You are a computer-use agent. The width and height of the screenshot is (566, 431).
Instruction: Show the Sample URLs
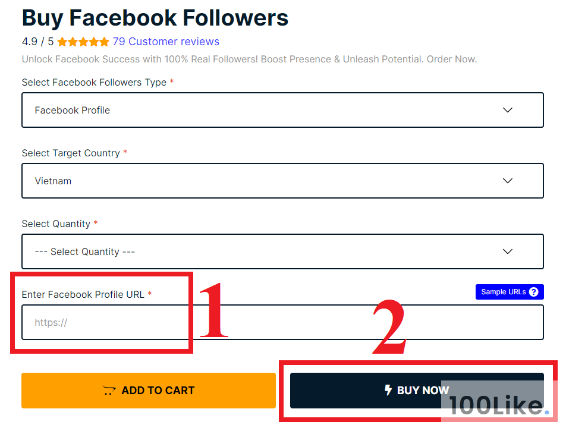[503, 292]
